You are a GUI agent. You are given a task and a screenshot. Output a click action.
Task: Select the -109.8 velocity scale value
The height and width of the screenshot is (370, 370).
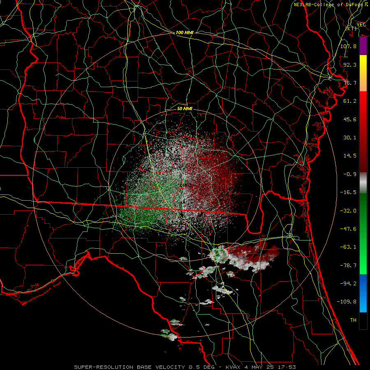347,302
